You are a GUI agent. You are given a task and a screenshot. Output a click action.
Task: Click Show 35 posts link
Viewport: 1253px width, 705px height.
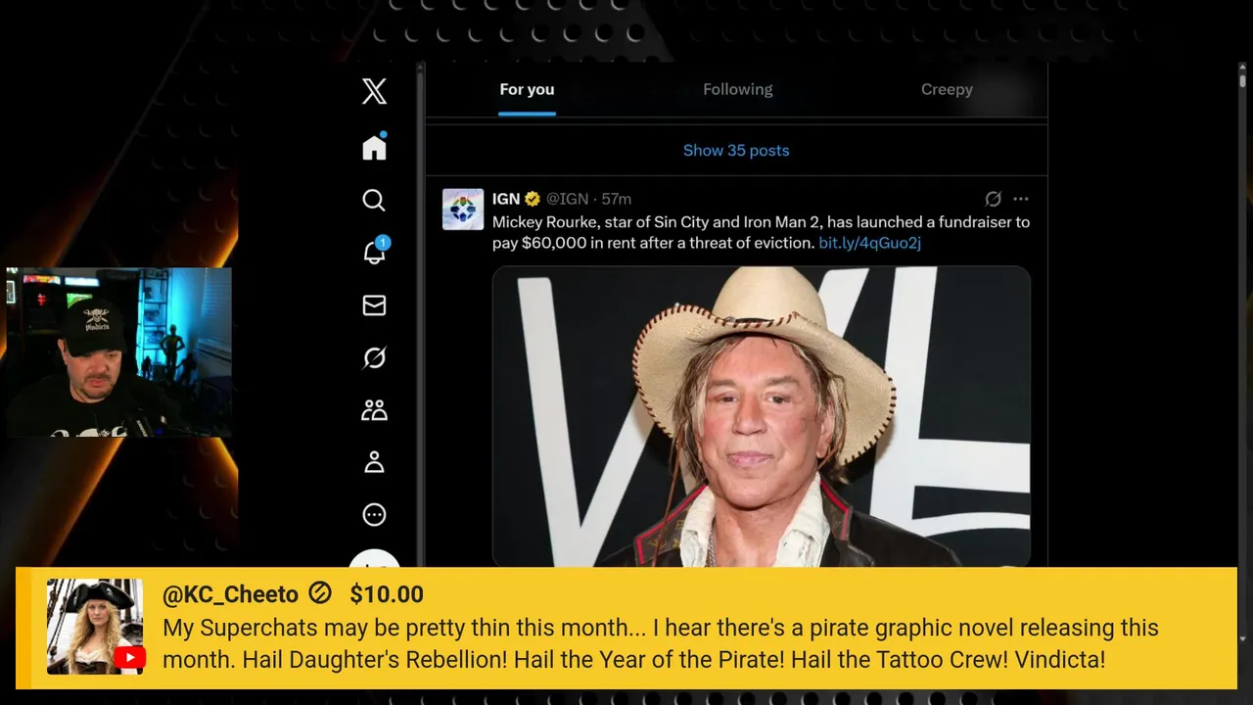(x=736, y=151)
